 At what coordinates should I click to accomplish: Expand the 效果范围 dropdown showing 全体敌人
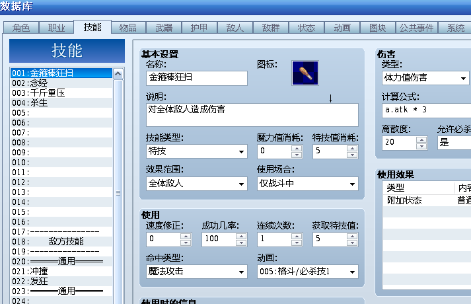point(197,184)
